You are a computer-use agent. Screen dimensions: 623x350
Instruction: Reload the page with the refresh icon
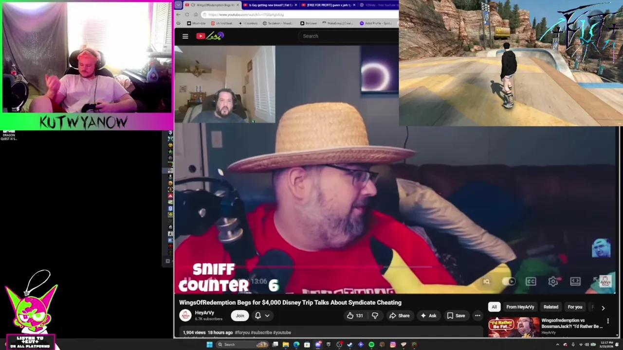tap(187, 15)
